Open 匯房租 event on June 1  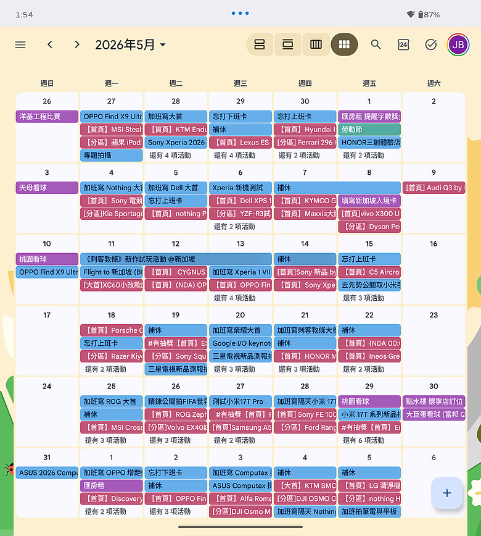point(112,486)
